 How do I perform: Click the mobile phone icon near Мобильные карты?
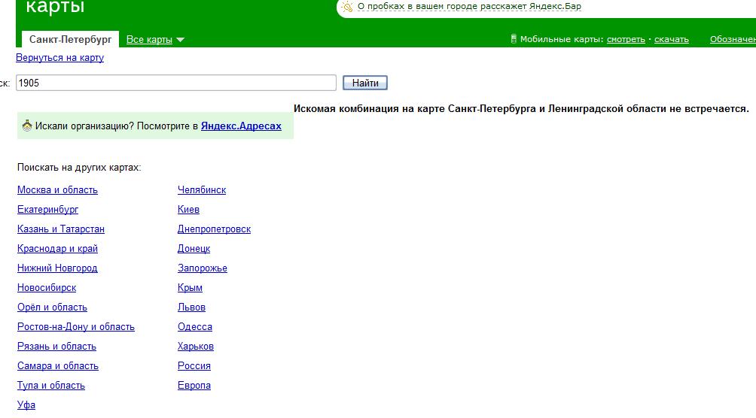click(514, 39)
